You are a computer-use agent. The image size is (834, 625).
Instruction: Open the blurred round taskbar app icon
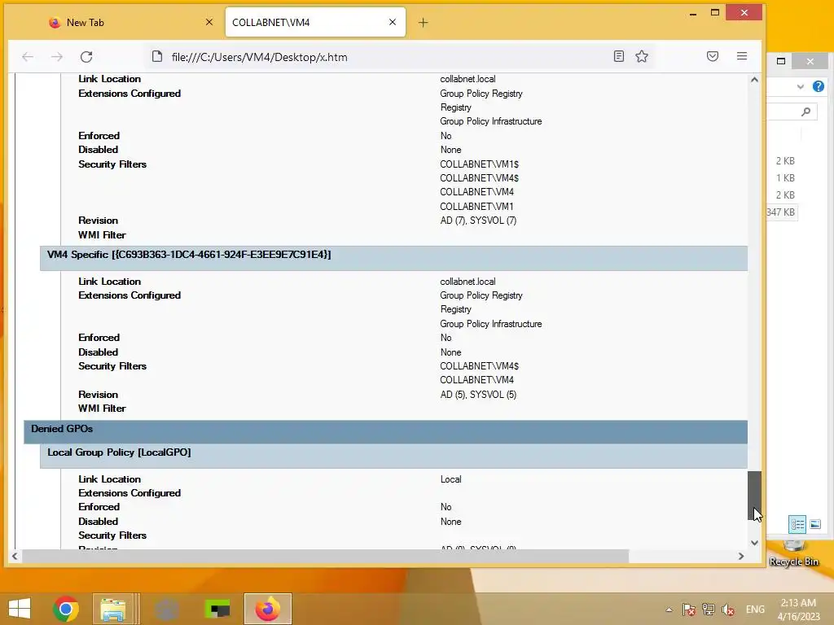point(166,609)
